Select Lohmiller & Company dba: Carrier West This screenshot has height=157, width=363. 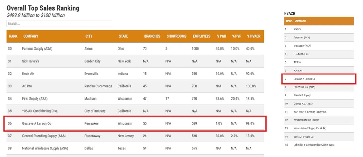(x=314, y=145)
